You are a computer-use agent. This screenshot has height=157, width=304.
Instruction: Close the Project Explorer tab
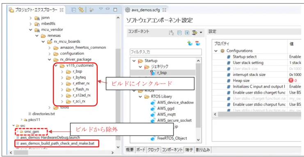tap(62, 10)
